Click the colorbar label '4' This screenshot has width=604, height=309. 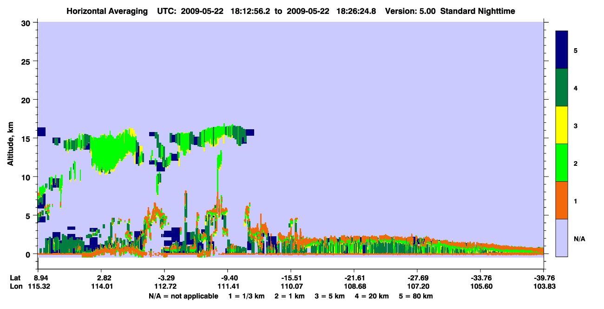point(576,88)
